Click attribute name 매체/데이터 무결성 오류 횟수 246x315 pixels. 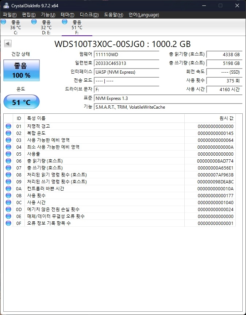tap(56, 216)
